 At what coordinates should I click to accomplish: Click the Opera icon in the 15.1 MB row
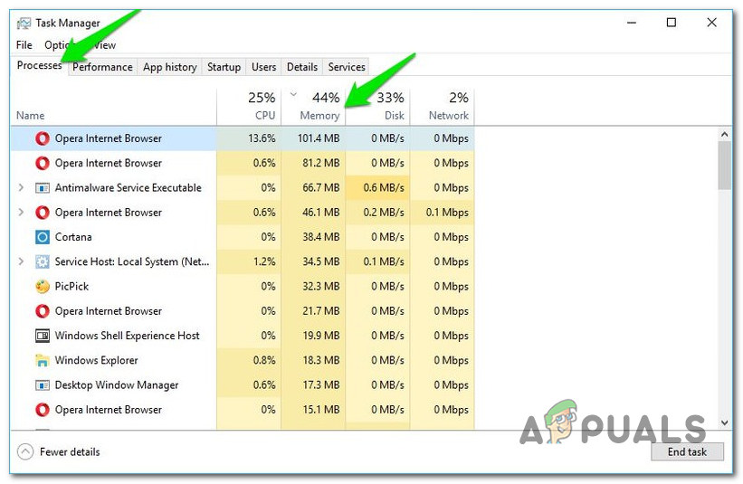pos(43,409)
